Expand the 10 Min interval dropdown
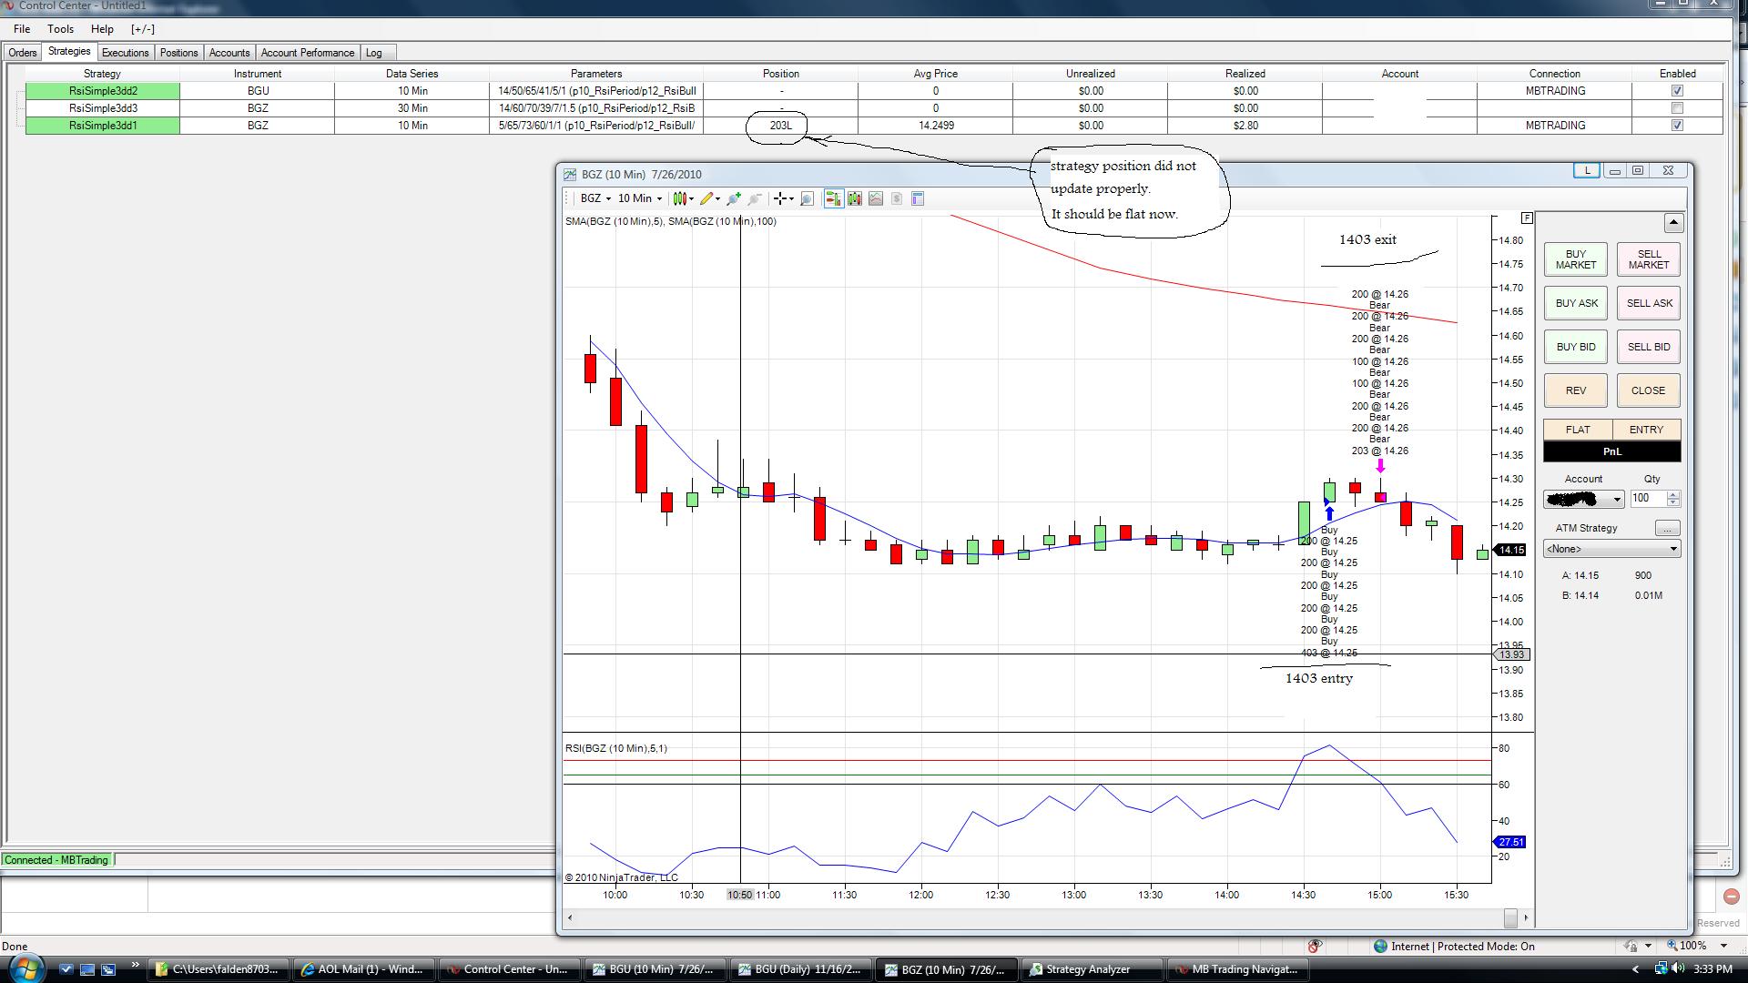Screen dimensions: 1748x983 (x=640, y=198)
